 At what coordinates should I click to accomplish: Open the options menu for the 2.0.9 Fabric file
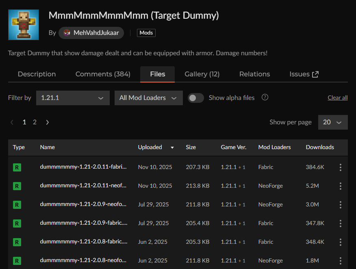[340, 223]
